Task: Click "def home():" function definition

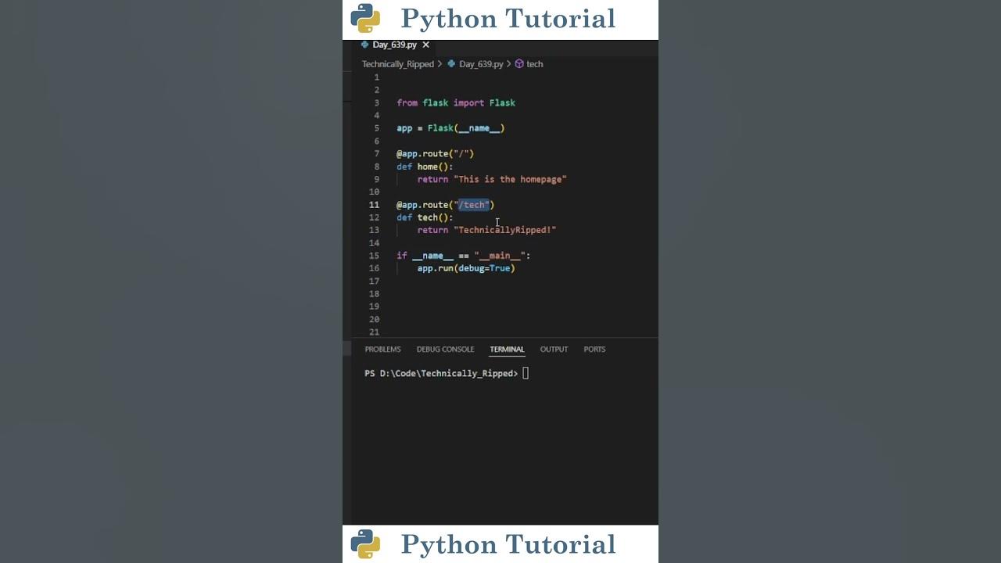Action: tap(425, 167)
